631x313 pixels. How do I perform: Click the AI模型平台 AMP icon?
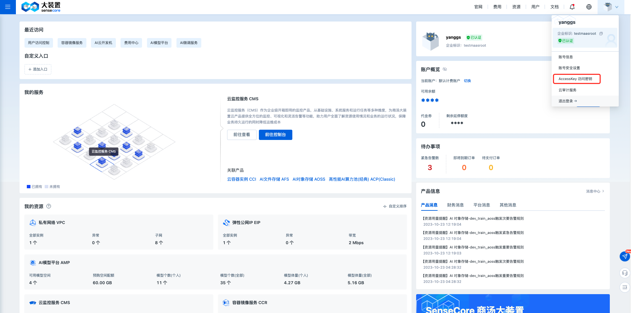tap(33, 263)
